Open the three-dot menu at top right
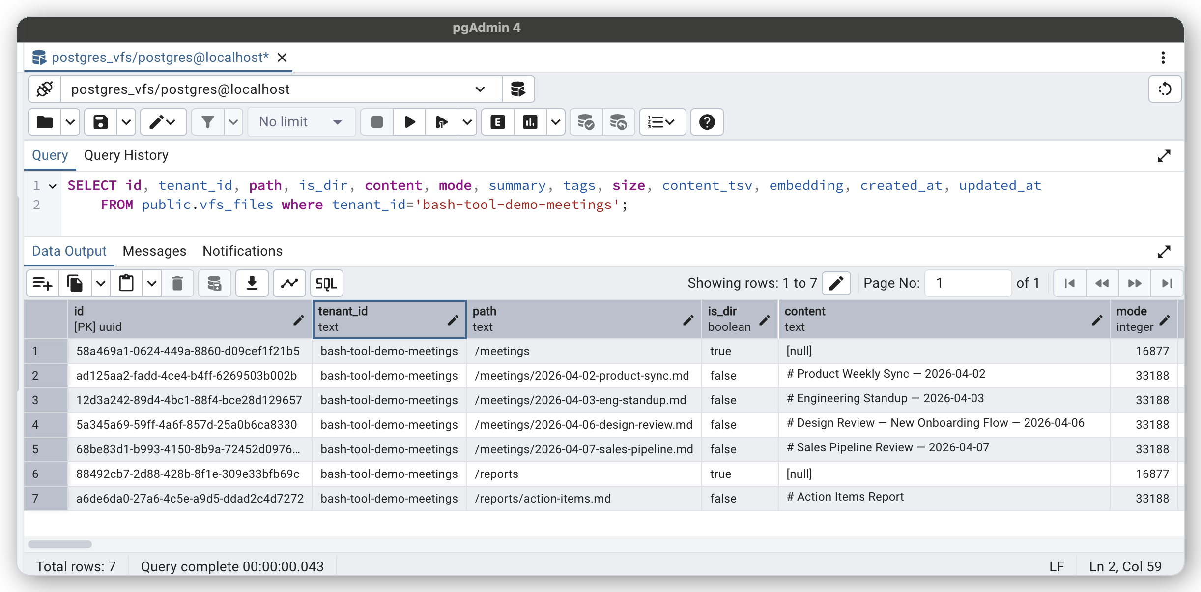 pyautogui.click(x=1163, y=58)
